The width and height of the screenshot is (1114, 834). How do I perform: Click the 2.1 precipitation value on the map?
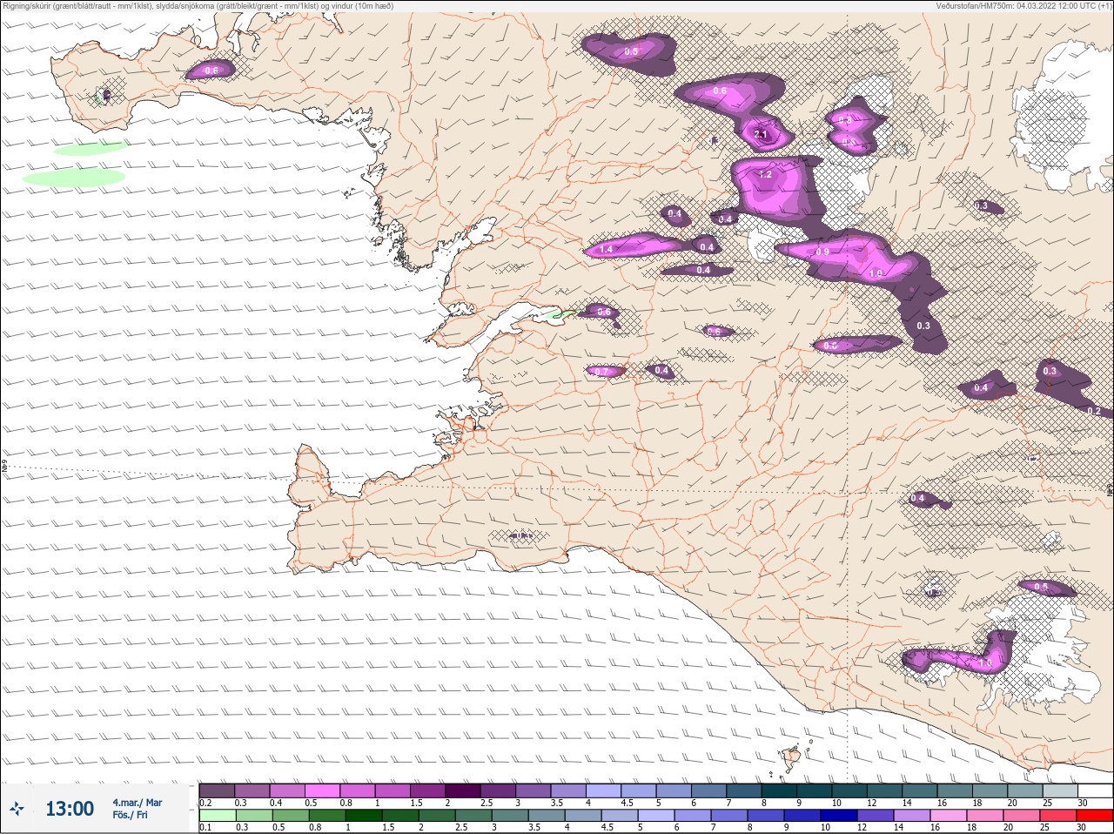click(x=761, y=134)
